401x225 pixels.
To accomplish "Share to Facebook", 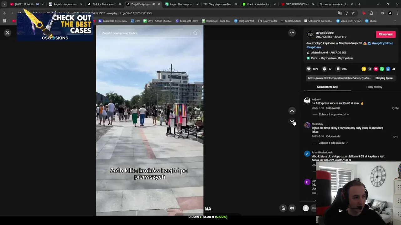I will [x=388, y=69].
